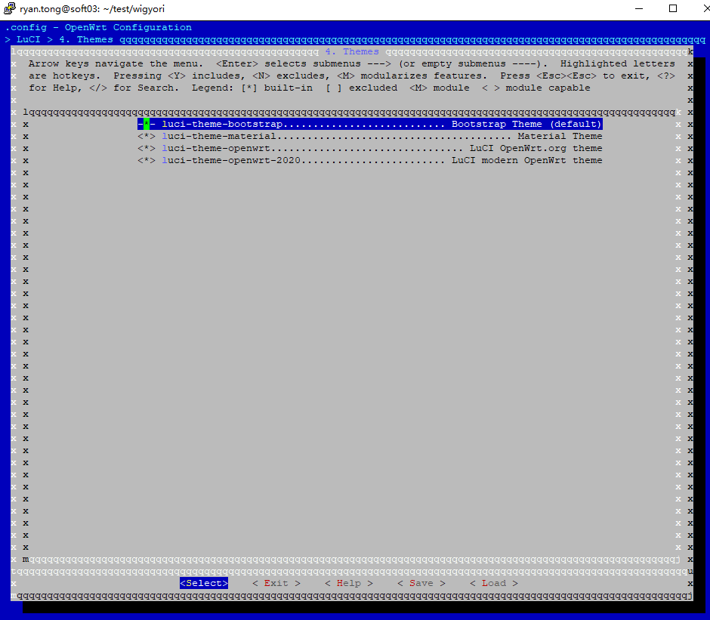710x620 pixels.
Task: Toggle the <*> marker for luci-theme-openwrt-2020
Action: (x=147, y=160)
